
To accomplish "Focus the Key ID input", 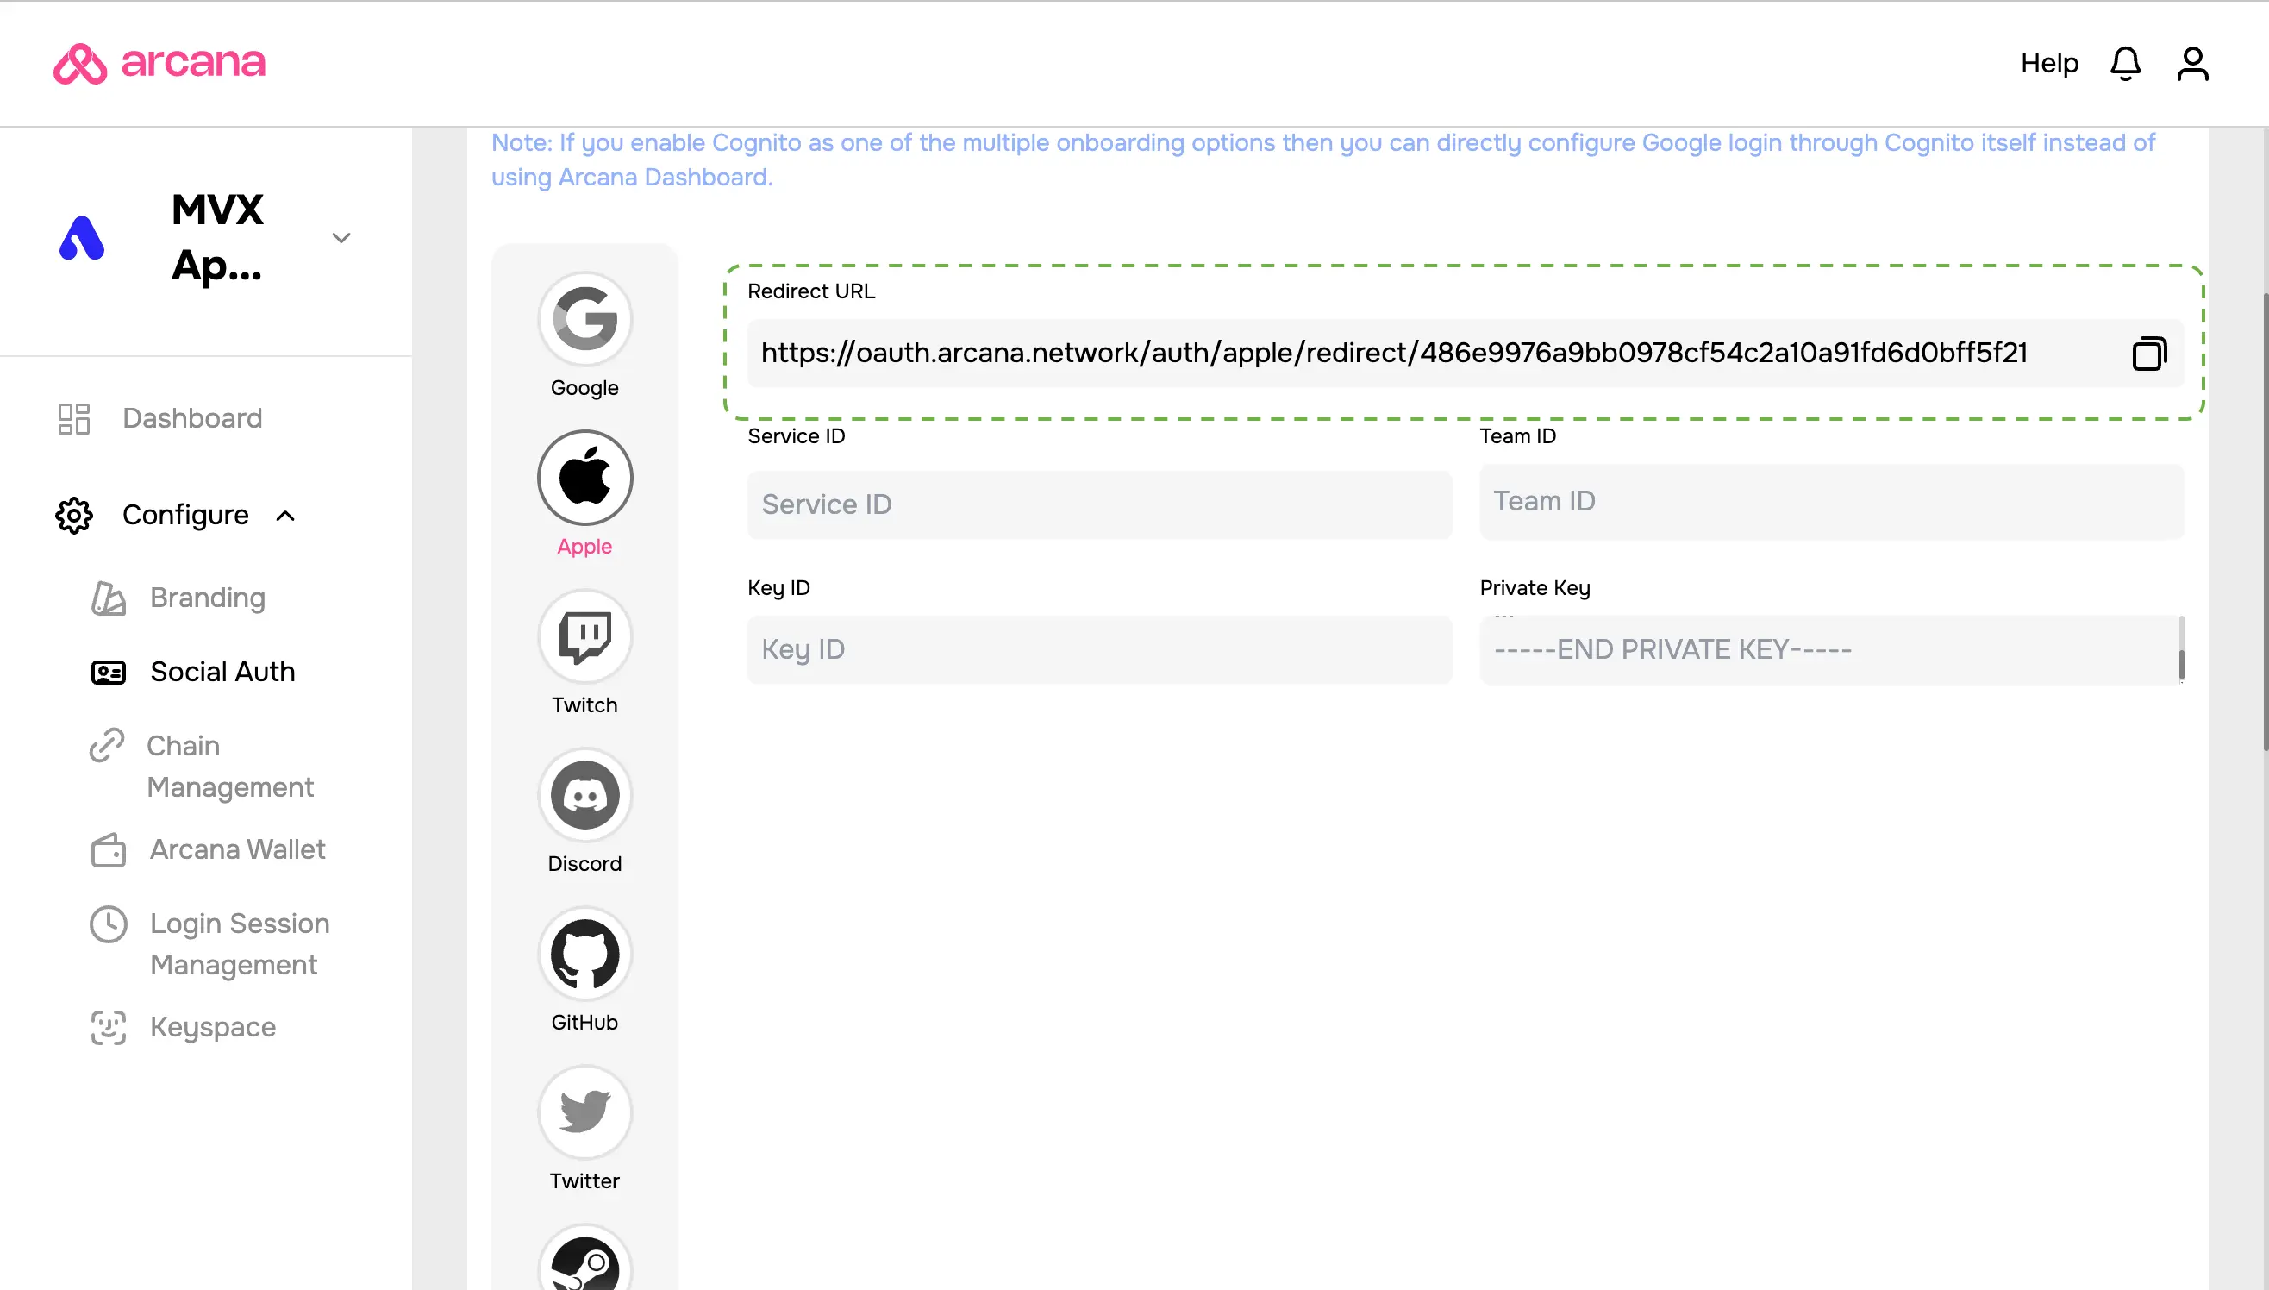I will (x=1099, y=649).
